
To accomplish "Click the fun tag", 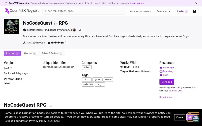I will [x=87, y=80].
